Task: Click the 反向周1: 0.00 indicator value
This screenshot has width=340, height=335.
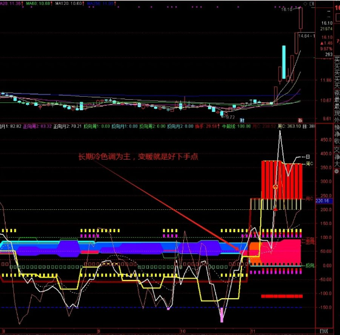Action: (97, 126)
